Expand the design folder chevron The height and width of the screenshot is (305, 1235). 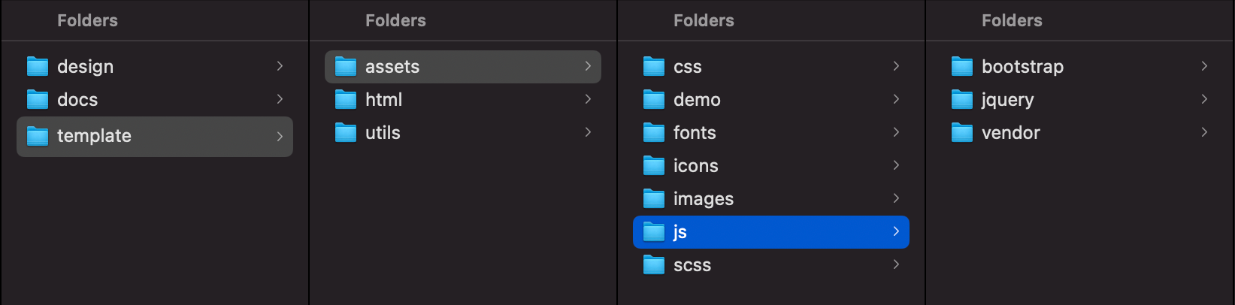pyautogui.click(x=280, y=66)
